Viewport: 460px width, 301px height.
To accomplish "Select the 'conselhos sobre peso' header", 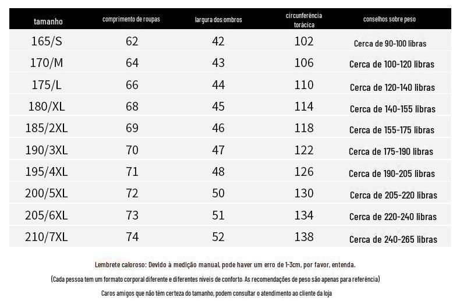I will pos(390,19).
